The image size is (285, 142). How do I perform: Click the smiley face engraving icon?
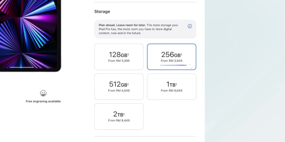coord(43,93)
